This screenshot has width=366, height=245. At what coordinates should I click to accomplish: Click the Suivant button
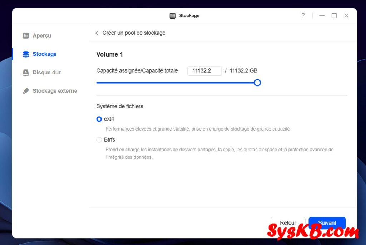pyautogui.click(x=327, y=223)
